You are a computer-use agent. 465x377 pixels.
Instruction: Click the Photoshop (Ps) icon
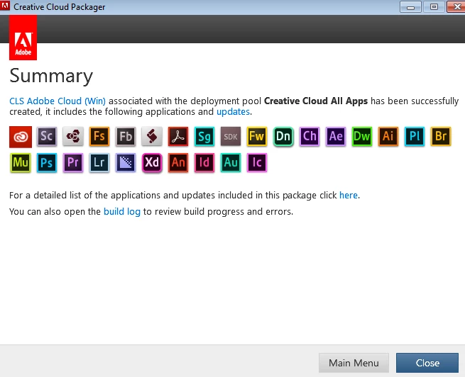click(47, 162)
